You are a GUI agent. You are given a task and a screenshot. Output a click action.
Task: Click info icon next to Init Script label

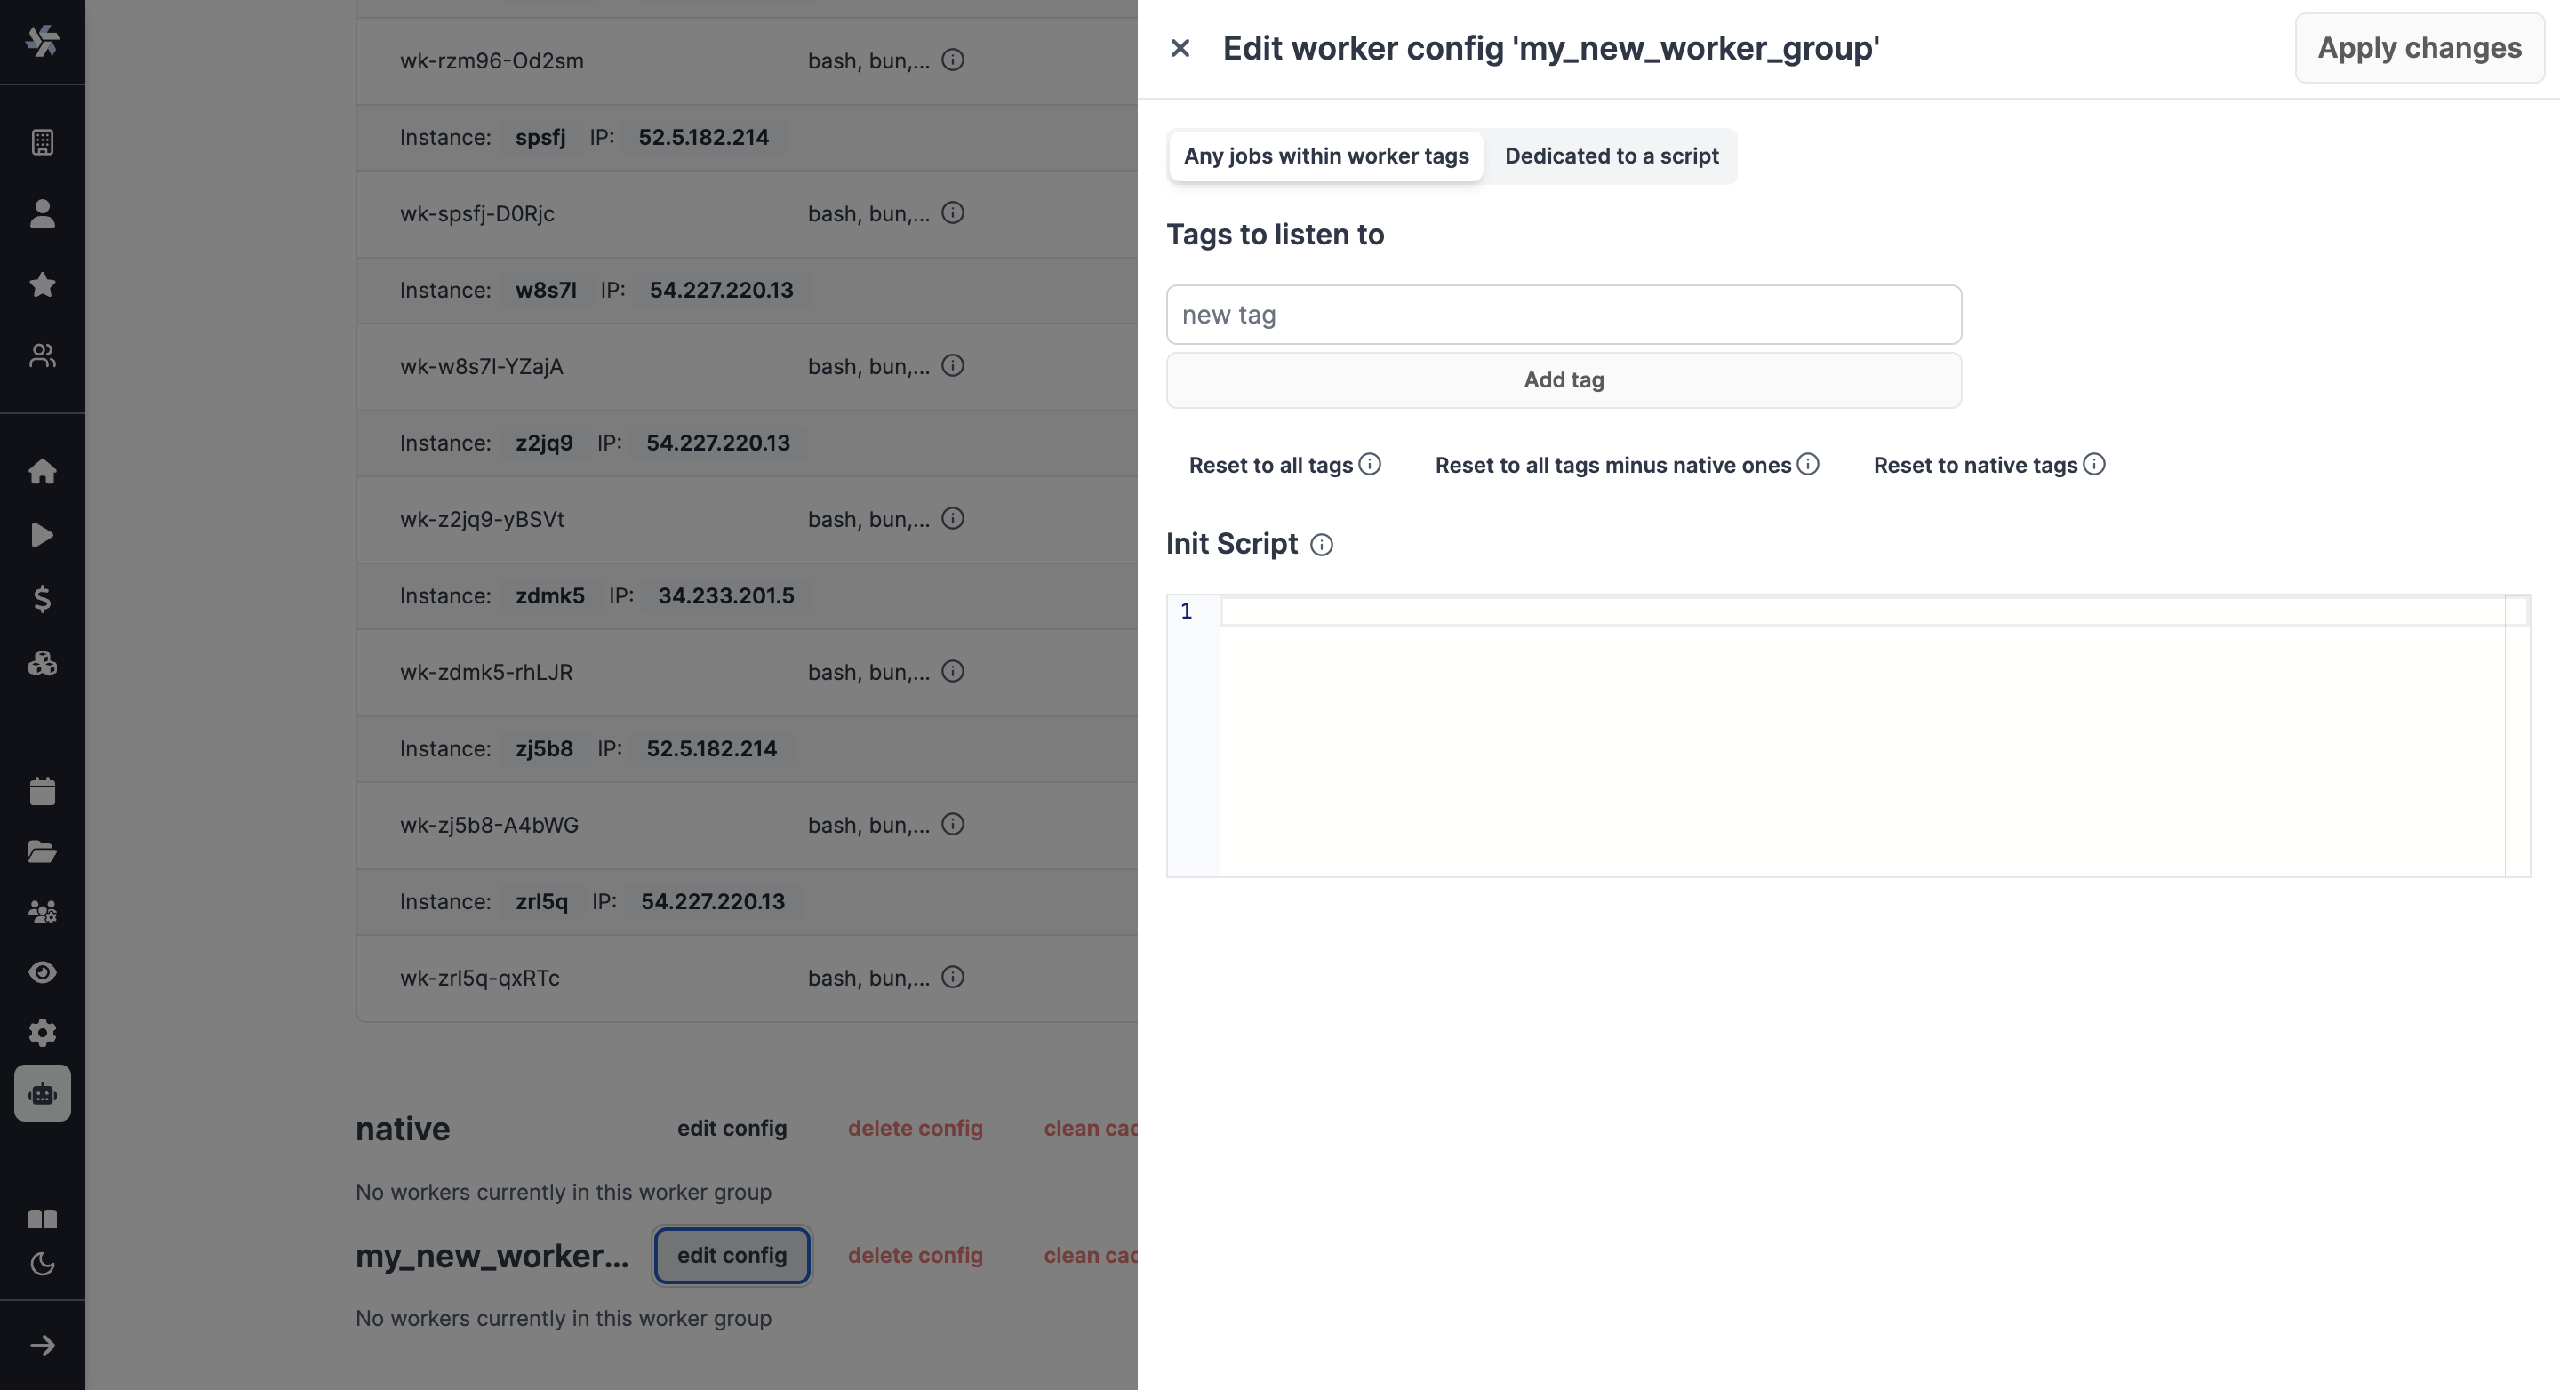[x=1321, y=545]
